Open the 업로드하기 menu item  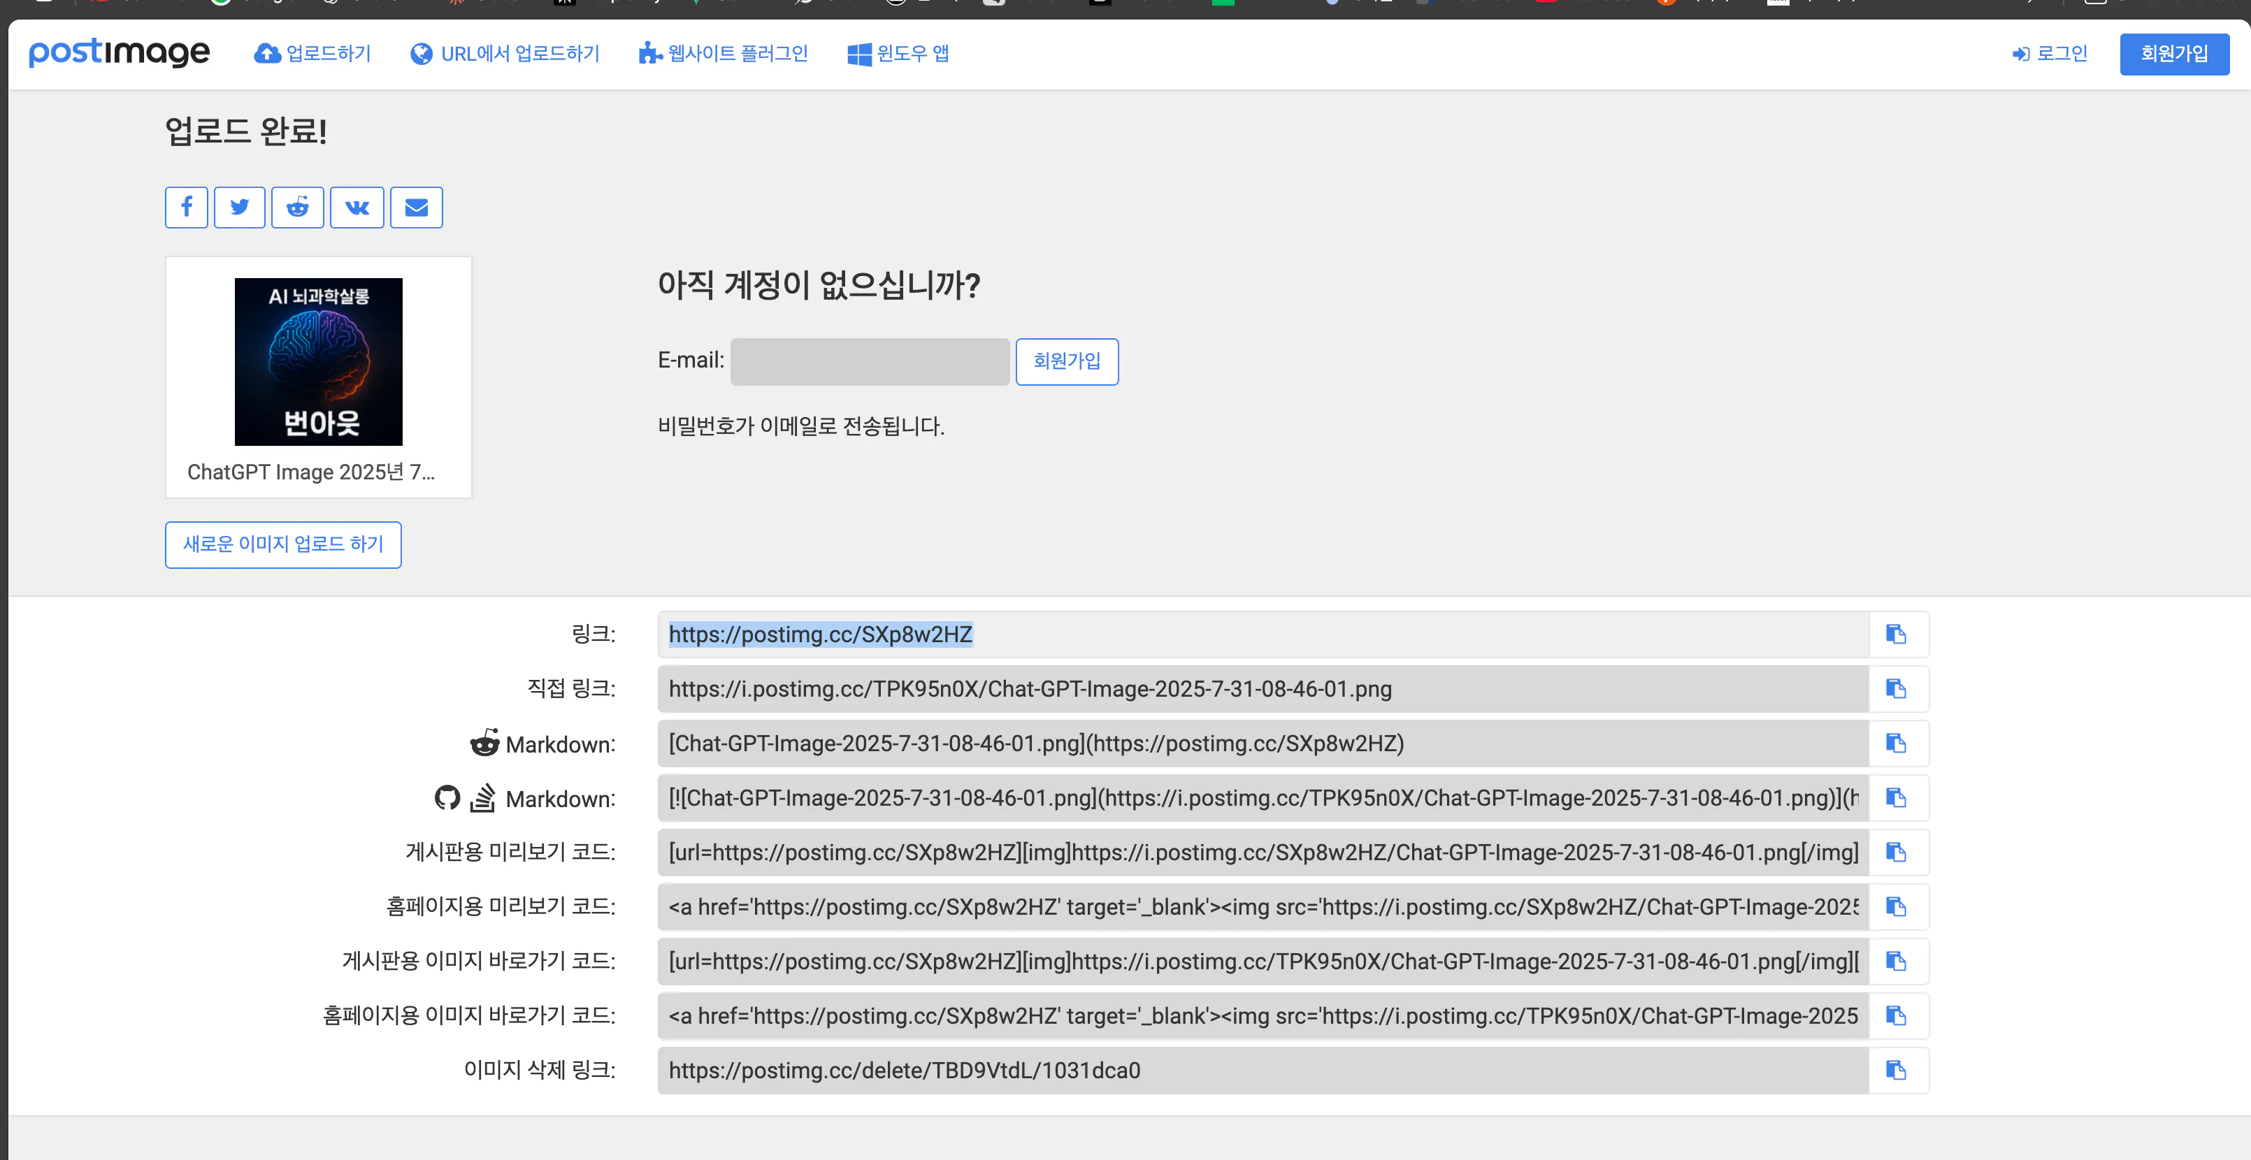click(x=312, y=53)
